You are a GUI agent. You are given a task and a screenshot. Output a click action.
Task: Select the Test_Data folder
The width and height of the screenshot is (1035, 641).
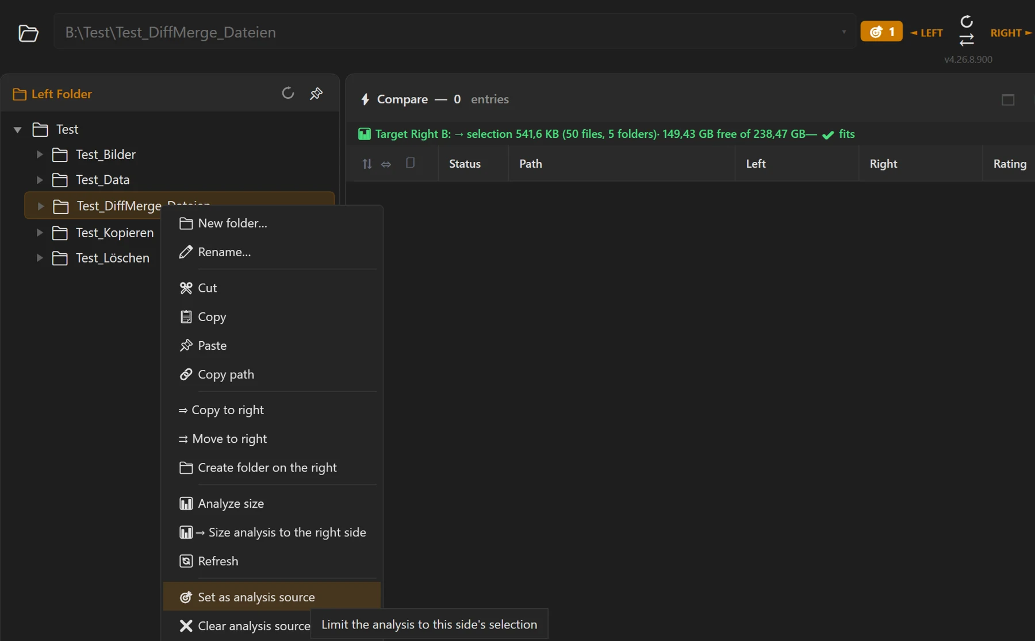pyautogui.click(x=103, y=180)
